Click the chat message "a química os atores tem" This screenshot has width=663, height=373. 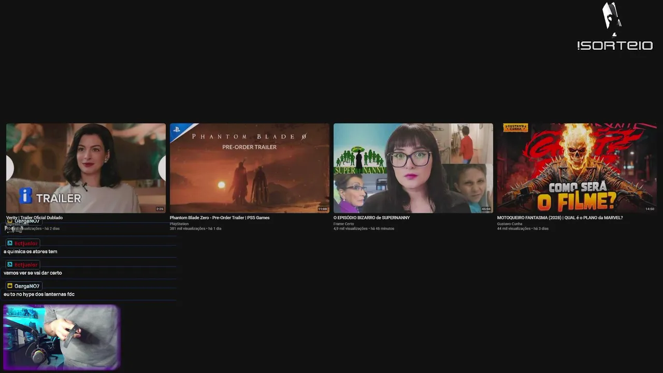coord(31,252)
